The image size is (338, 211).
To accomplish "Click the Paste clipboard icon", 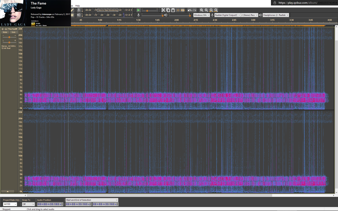I will [x=173, y=10].
